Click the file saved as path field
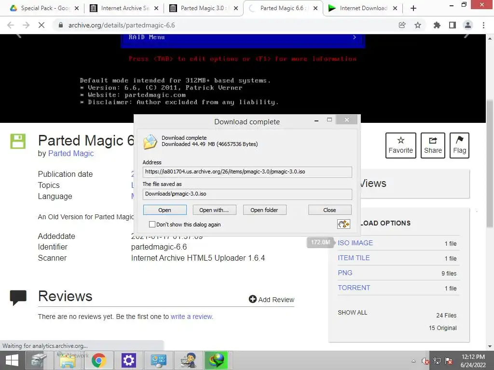This screenshot has width=494, height=370. coord(247,194)
